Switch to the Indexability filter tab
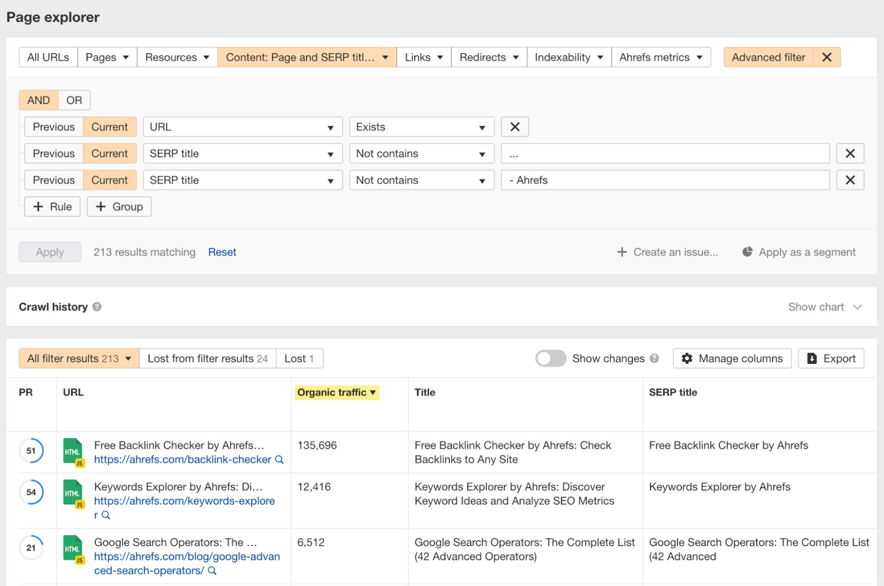The width and height of the screenshot is (884, 586). click(x=569, y=57)
